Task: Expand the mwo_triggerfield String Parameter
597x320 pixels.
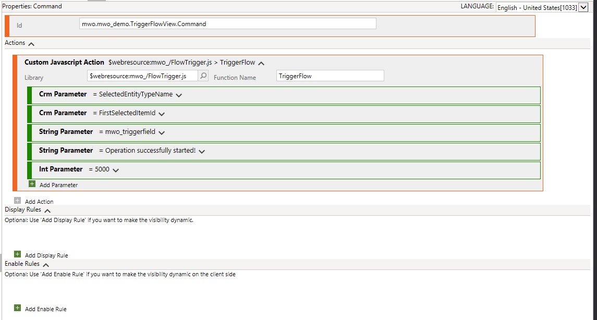Action: pyautogui.click(x=161, y=133)
